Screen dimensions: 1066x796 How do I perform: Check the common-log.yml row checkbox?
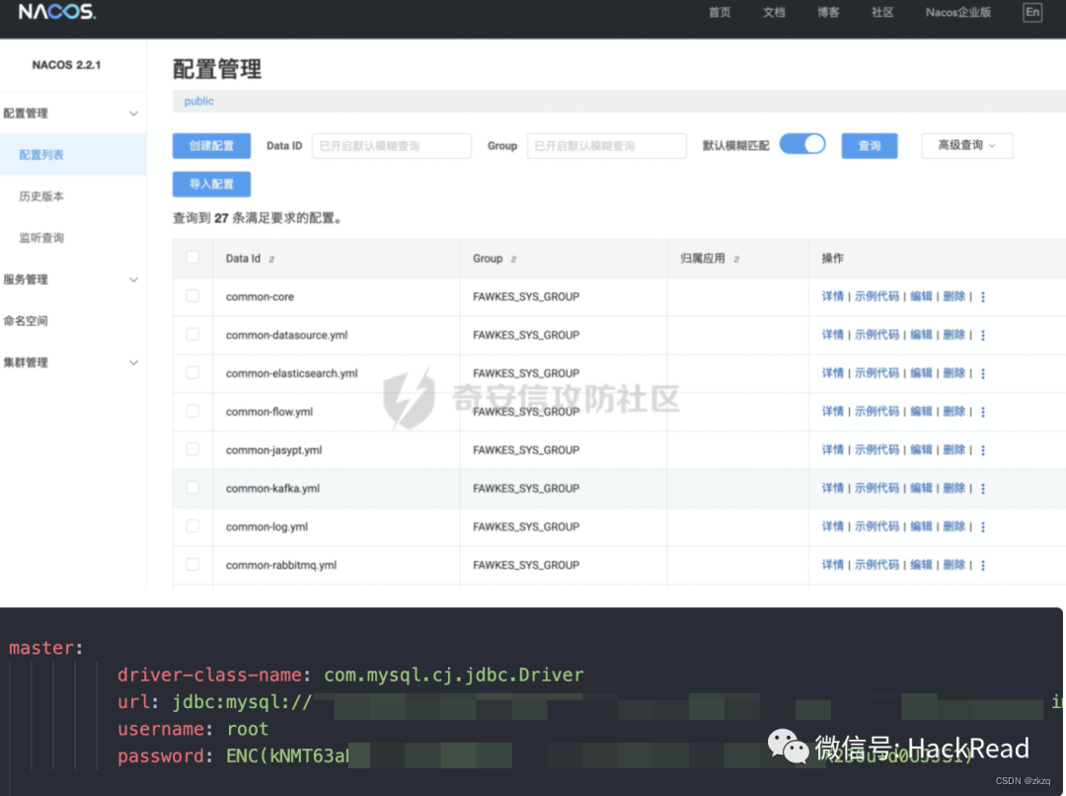(x=192, y=526)
